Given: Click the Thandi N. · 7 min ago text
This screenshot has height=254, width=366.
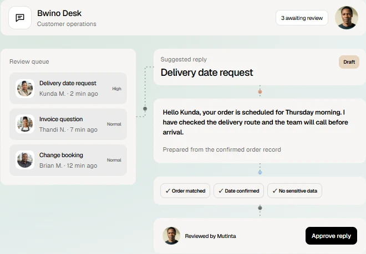Looking at the screenshot, I should [x=68, y=129].
